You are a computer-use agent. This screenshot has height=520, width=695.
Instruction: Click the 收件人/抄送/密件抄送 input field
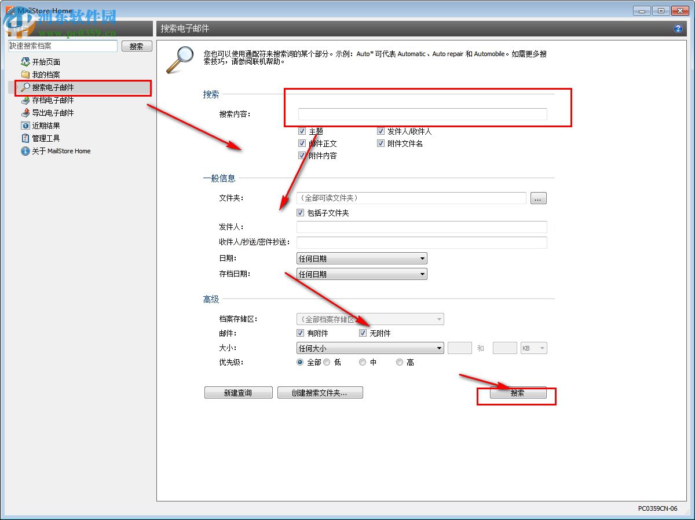(422, 242)
